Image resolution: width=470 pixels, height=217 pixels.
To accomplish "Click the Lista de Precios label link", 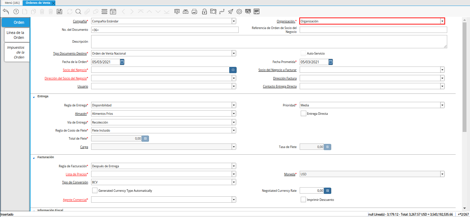I will [76, 174].
